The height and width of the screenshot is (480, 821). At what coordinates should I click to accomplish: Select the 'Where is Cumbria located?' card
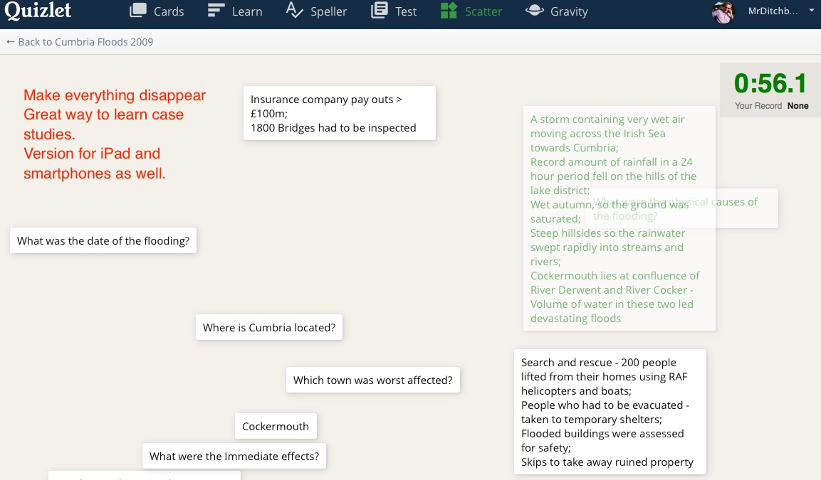pos(268,327)
